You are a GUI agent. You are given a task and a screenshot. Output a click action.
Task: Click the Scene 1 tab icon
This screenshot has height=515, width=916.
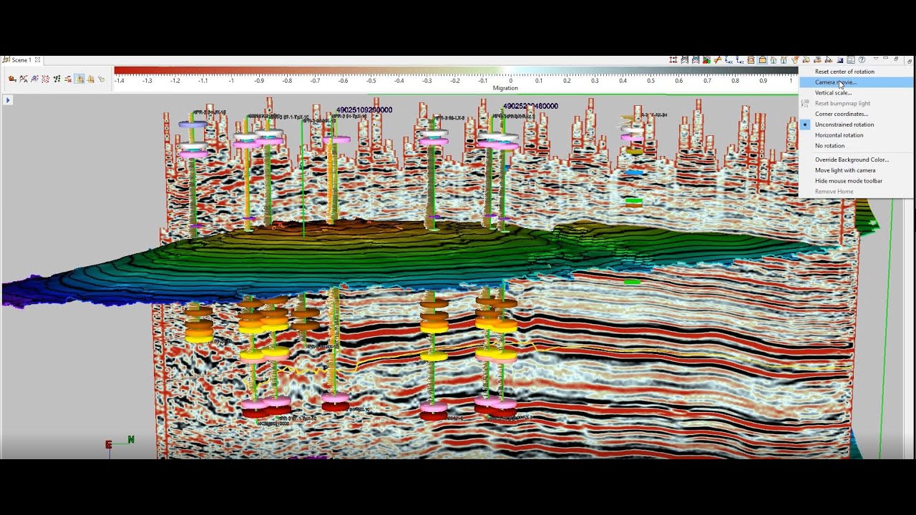tap(6, 60)
